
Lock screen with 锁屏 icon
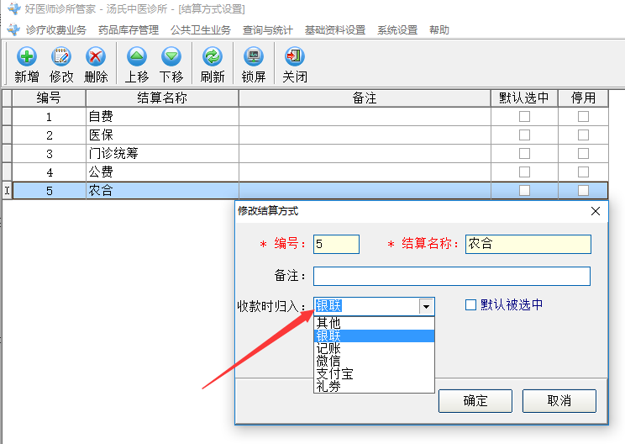[254, 64]
